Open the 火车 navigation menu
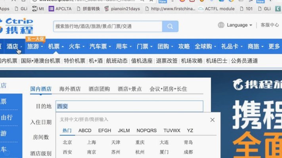Image resolution: width=282 pixels, height=158 pixels. click(77, 46)
